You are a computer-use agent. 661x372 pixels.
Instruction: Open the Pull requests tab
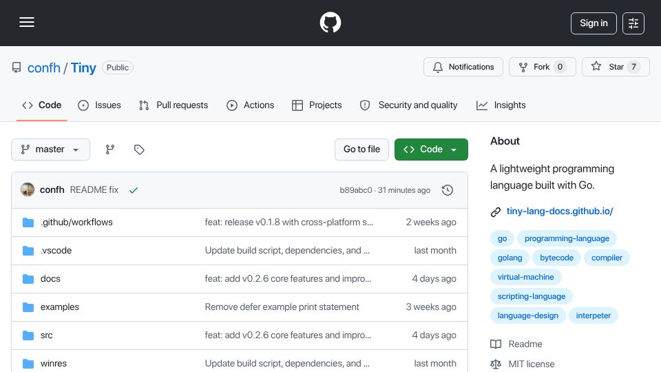coord(174,105)
